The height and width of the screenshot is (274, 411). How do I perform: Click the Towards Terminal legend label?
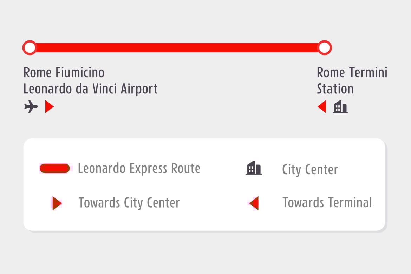coord(327,203)
